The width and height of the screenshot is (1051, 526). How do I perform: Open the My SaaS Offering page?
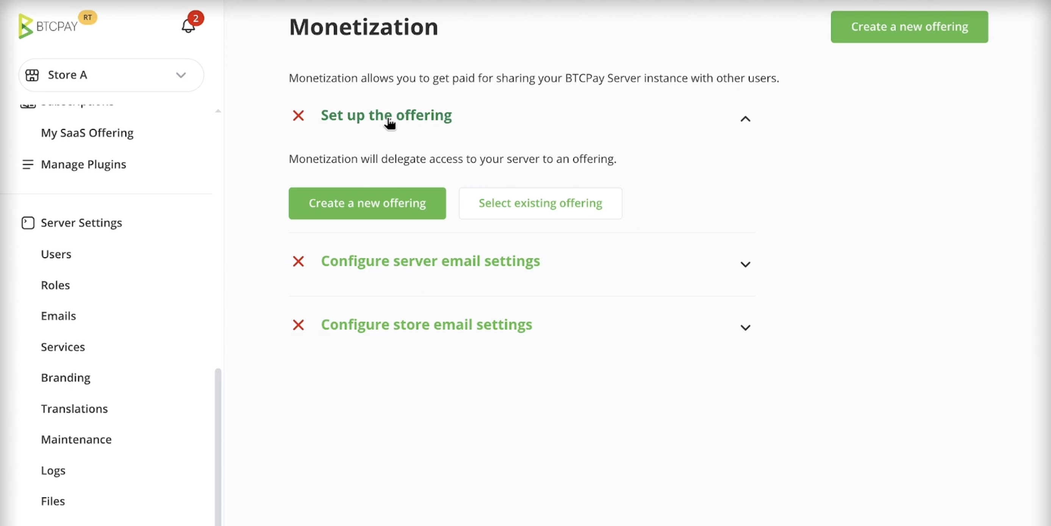click(87, 133)
